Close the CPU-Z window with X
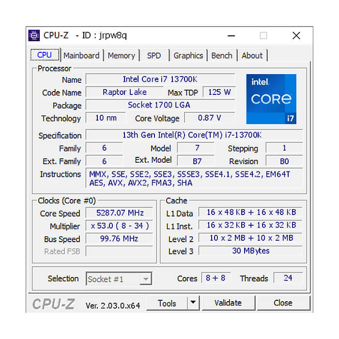This screenshot has width=339, height=339. tap(296, 35)
